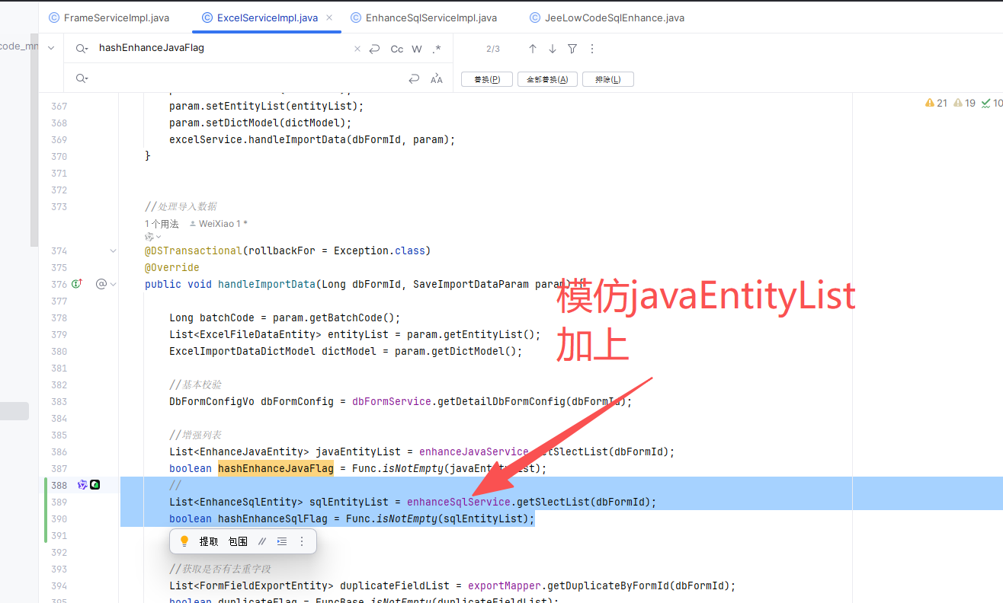Open search history dropdown in find field
The height and width of the screenshot is (603, 1003).
coord(82,49)
